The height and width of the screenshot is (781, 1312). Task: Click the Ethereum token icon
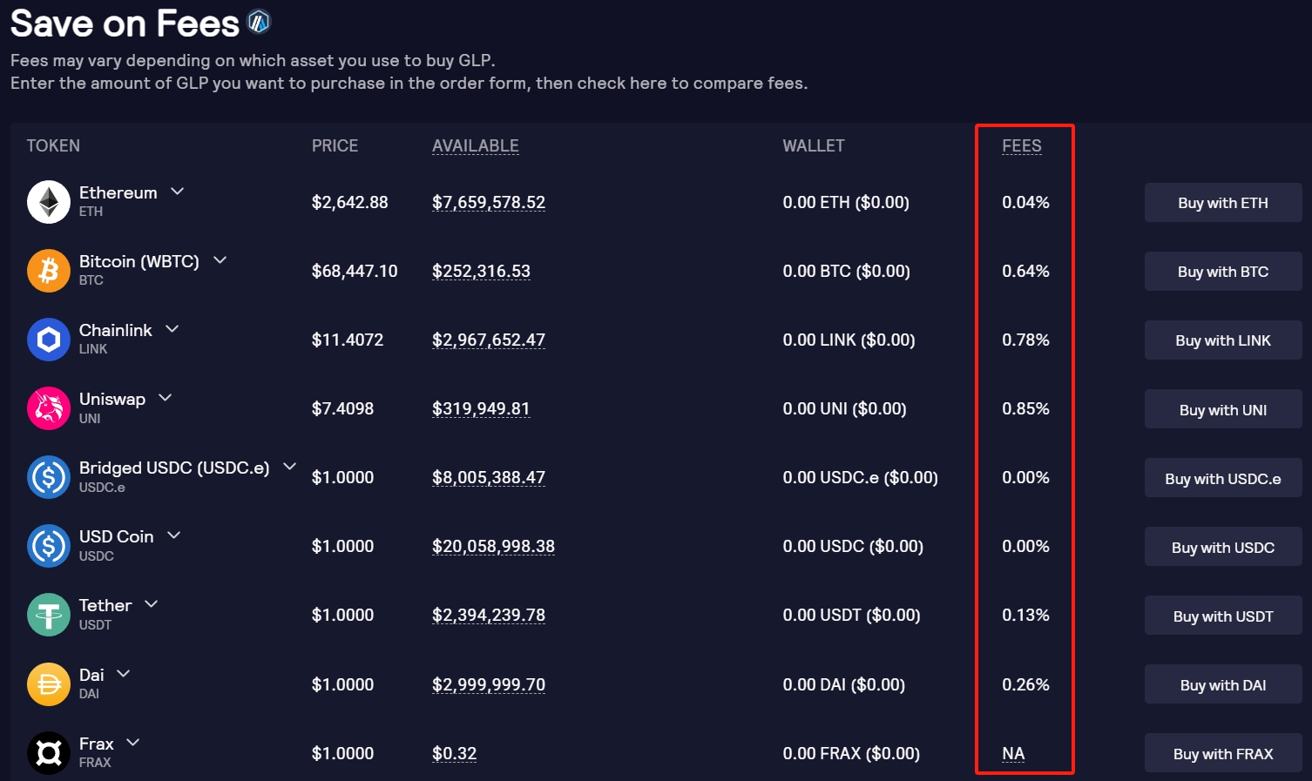(x=49, y=202)
